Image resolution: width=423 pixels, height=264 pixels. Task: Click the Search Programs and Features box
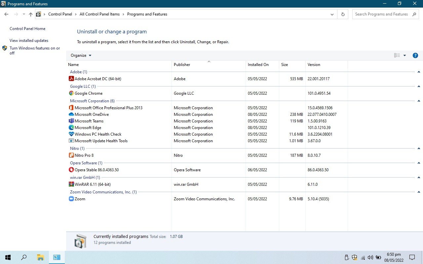[381, 14]
